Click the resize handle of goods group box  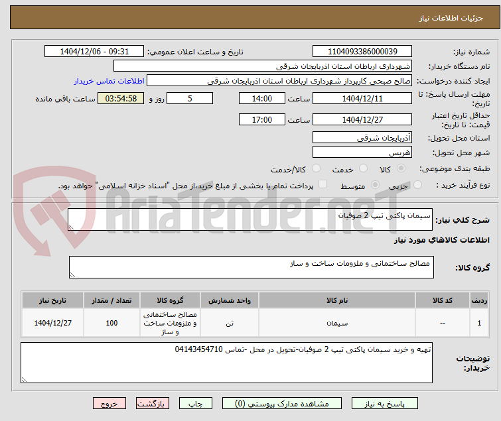pyautogui.click(x=72, y=274)
